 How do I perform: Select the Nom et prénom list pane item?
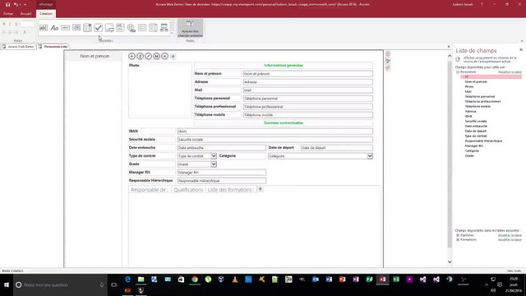pyautogui.click(x=95, y=57)
